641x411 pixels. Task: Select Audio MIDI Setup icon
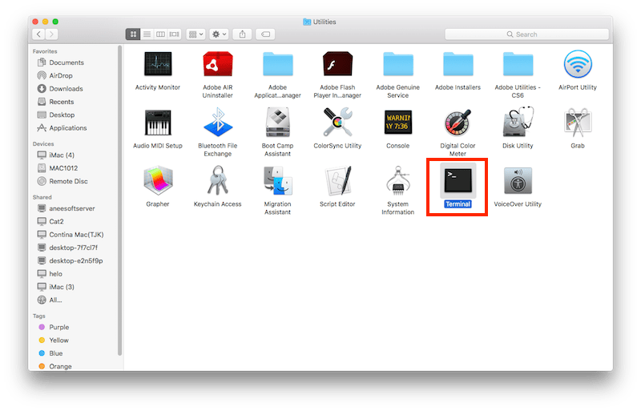tap(158, 123)
